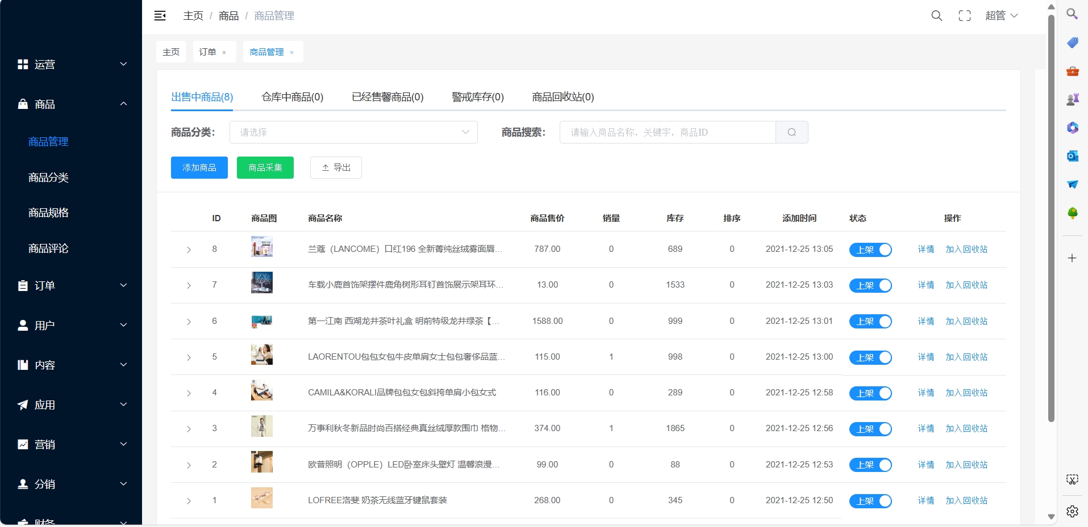Click the page vertical scrollbar thumb

coord(1051,218)
